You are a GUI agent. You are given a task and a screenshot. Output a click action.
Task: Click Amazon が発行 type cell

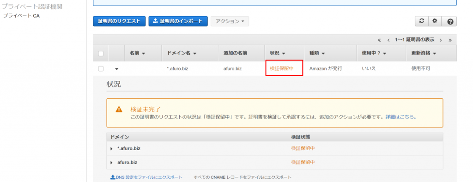(326, 68)
